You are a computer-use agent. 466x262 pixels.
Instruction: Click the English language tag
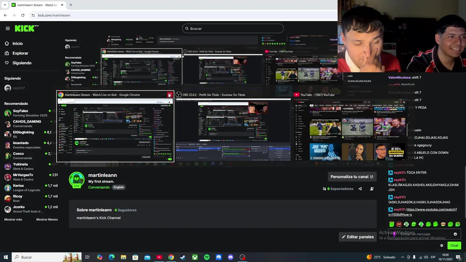118,187
